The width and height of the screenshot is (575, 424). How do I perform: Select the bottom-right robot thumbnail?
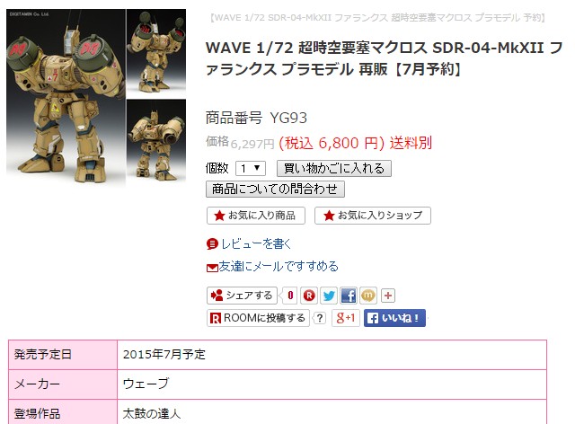pyautogui.click(x=156, y=142)
